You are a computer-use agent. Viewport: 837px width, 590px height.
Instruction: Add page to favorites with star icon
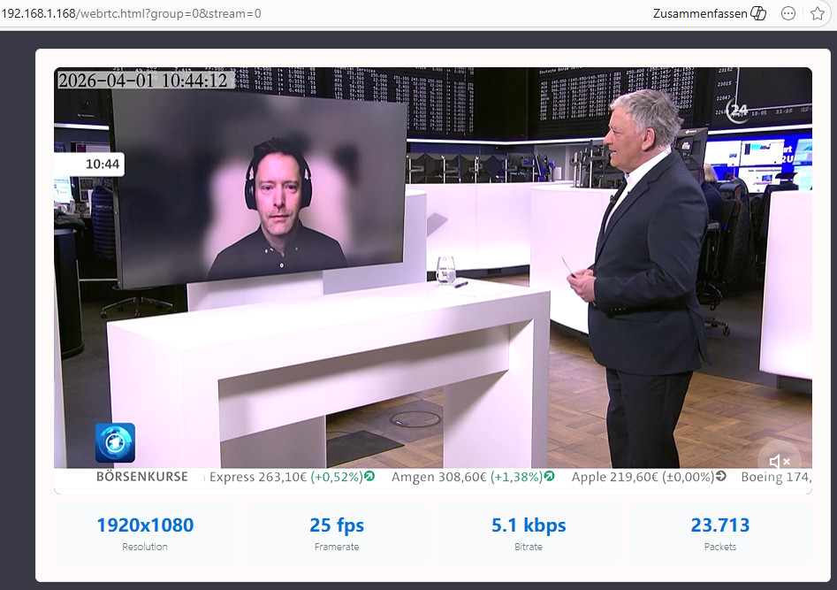[818, 13]
